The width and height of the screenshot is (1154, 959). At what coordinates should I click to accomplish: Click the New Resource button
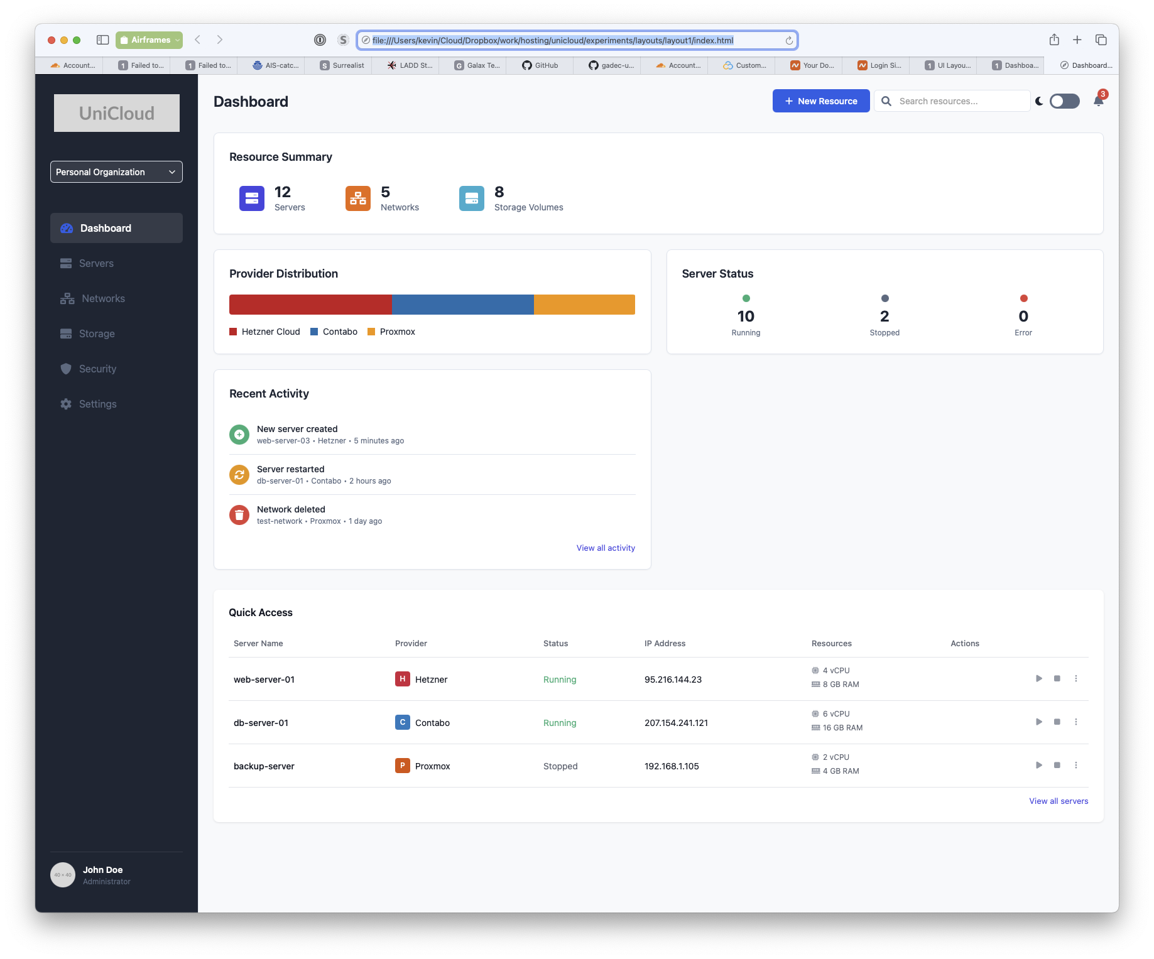tap(820, 101)
